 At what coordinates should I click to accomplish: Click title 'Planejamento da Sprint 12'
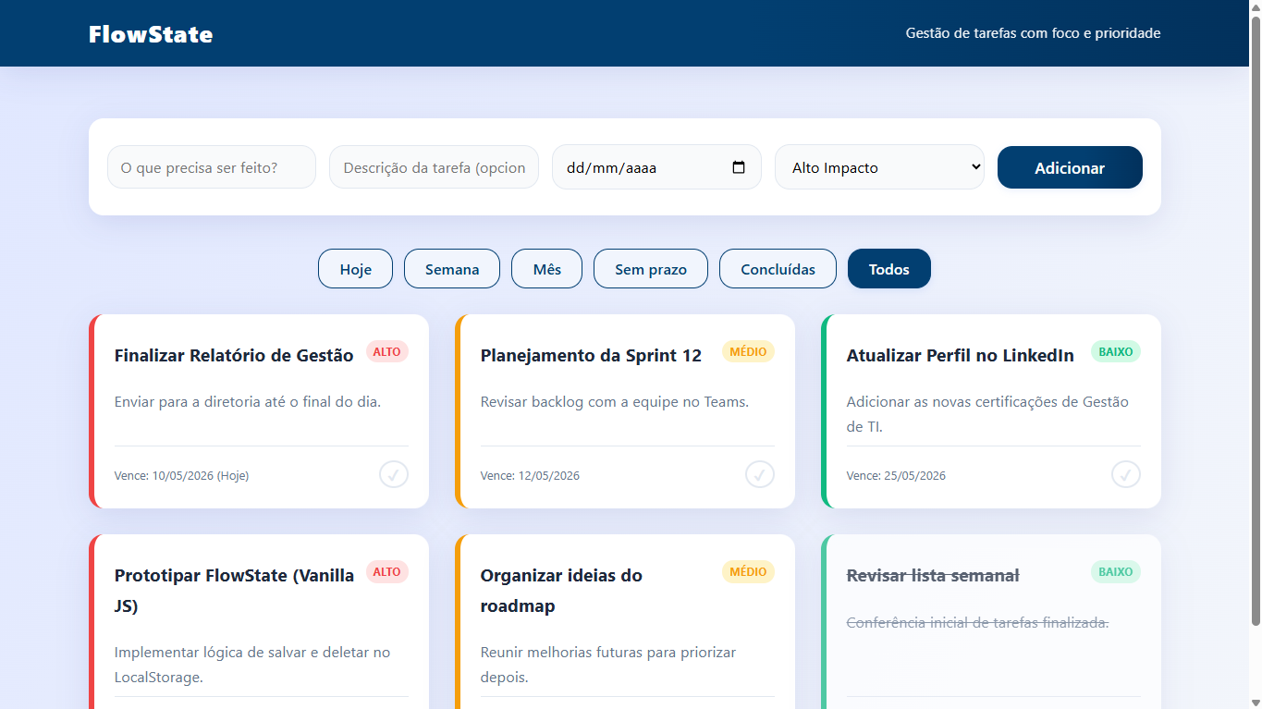(x=591, y=355)
